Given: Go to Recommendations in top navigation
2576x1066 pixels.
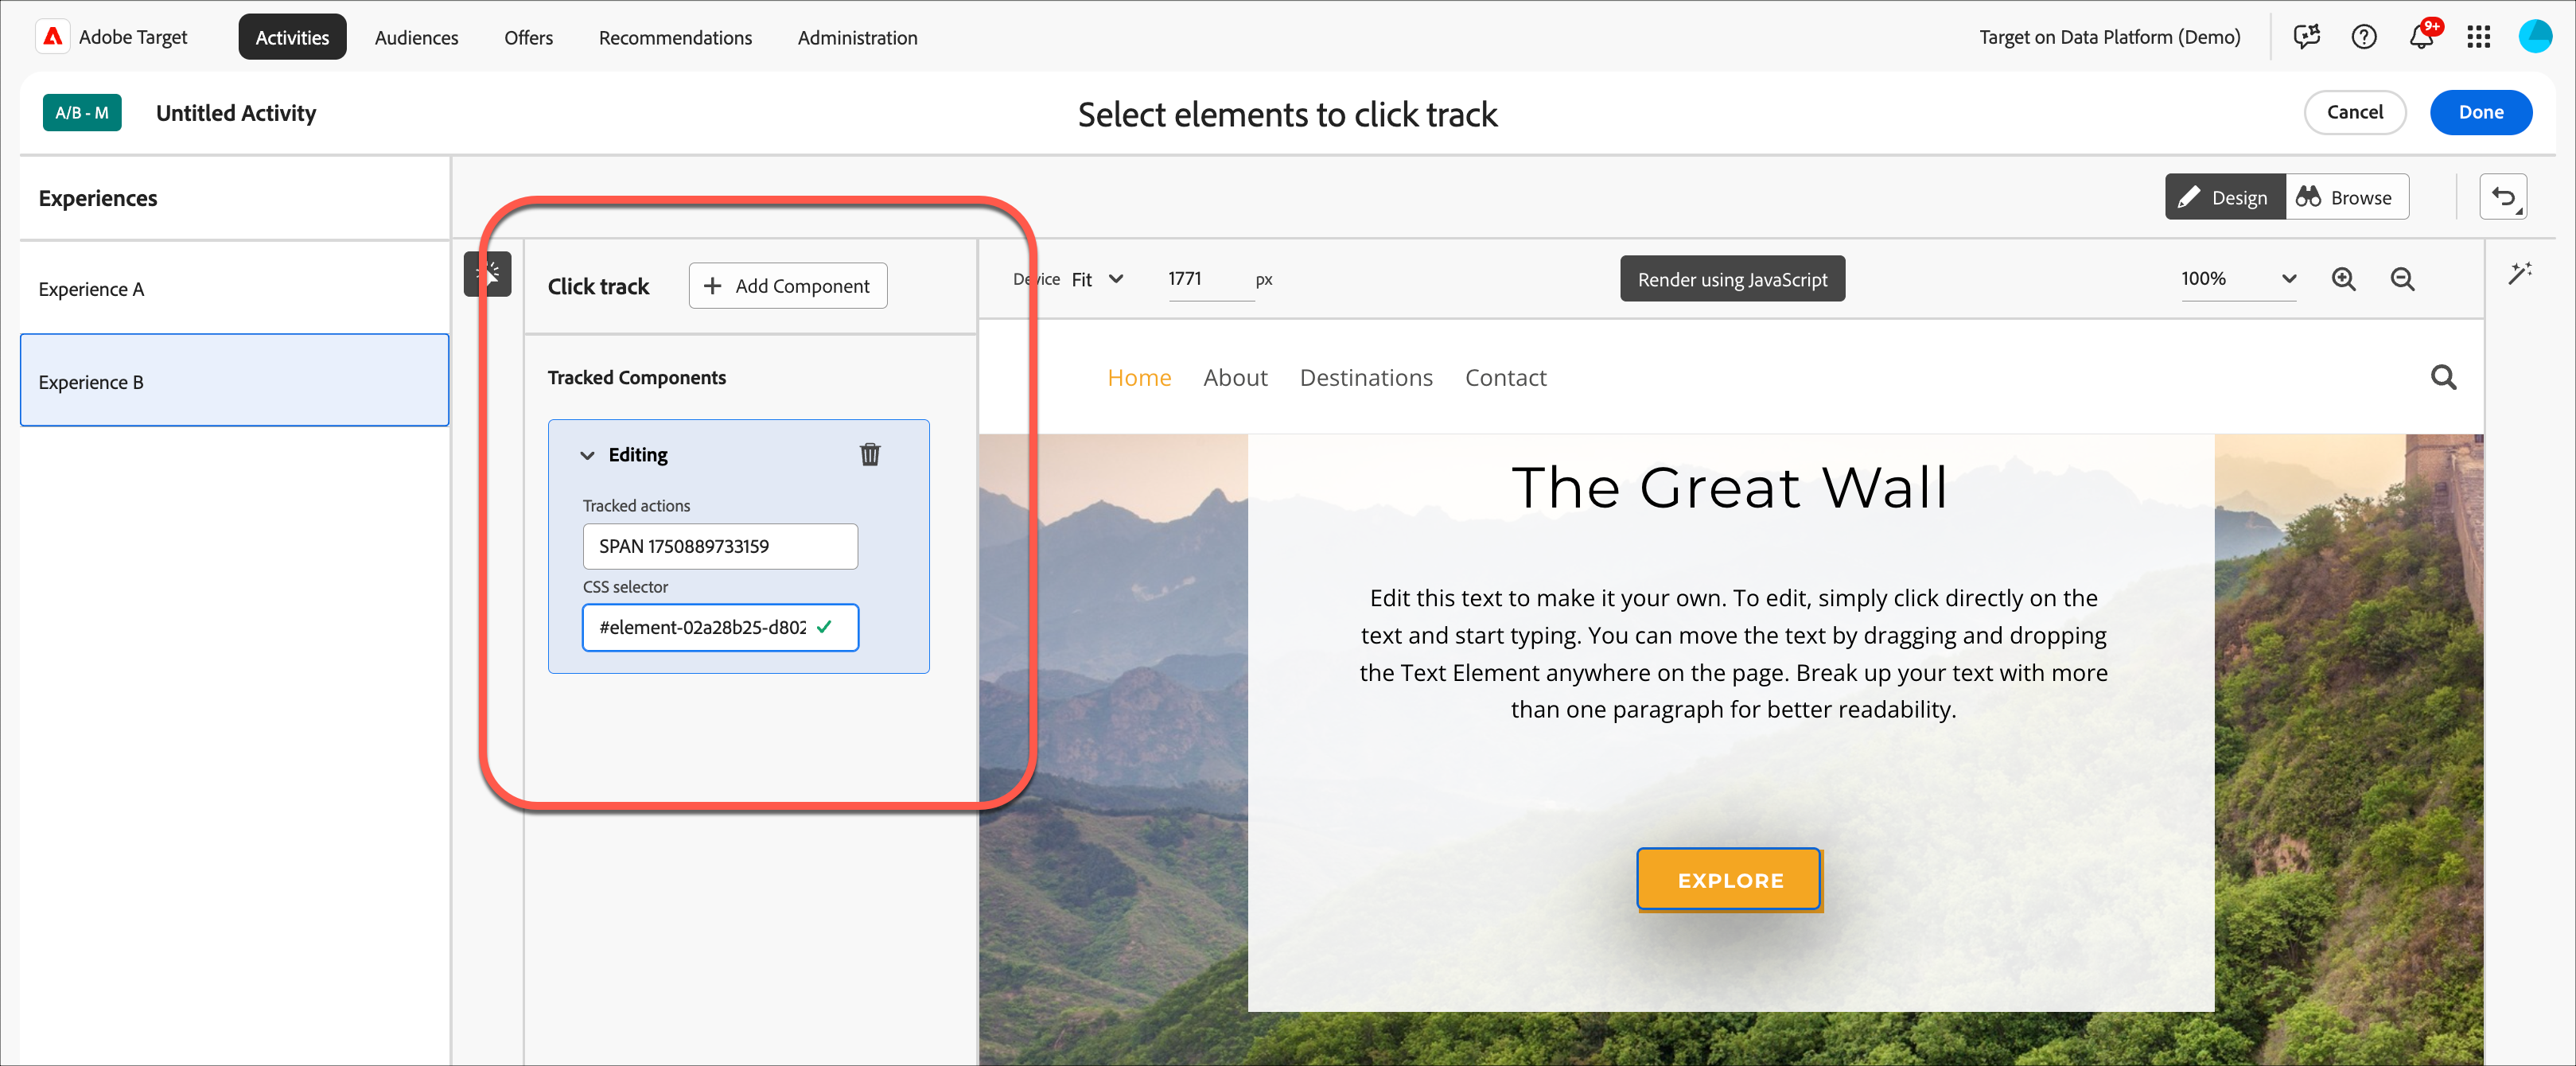Looking at the screenshot, I should tap(675, 38).
